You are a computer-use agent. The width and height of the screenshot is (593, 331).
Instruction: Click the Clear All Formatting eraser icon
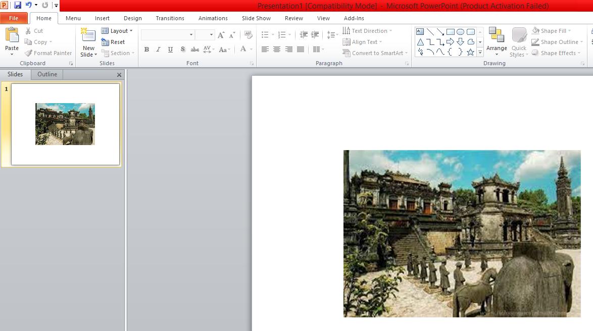pyautogui.click(x=248, y=34)
